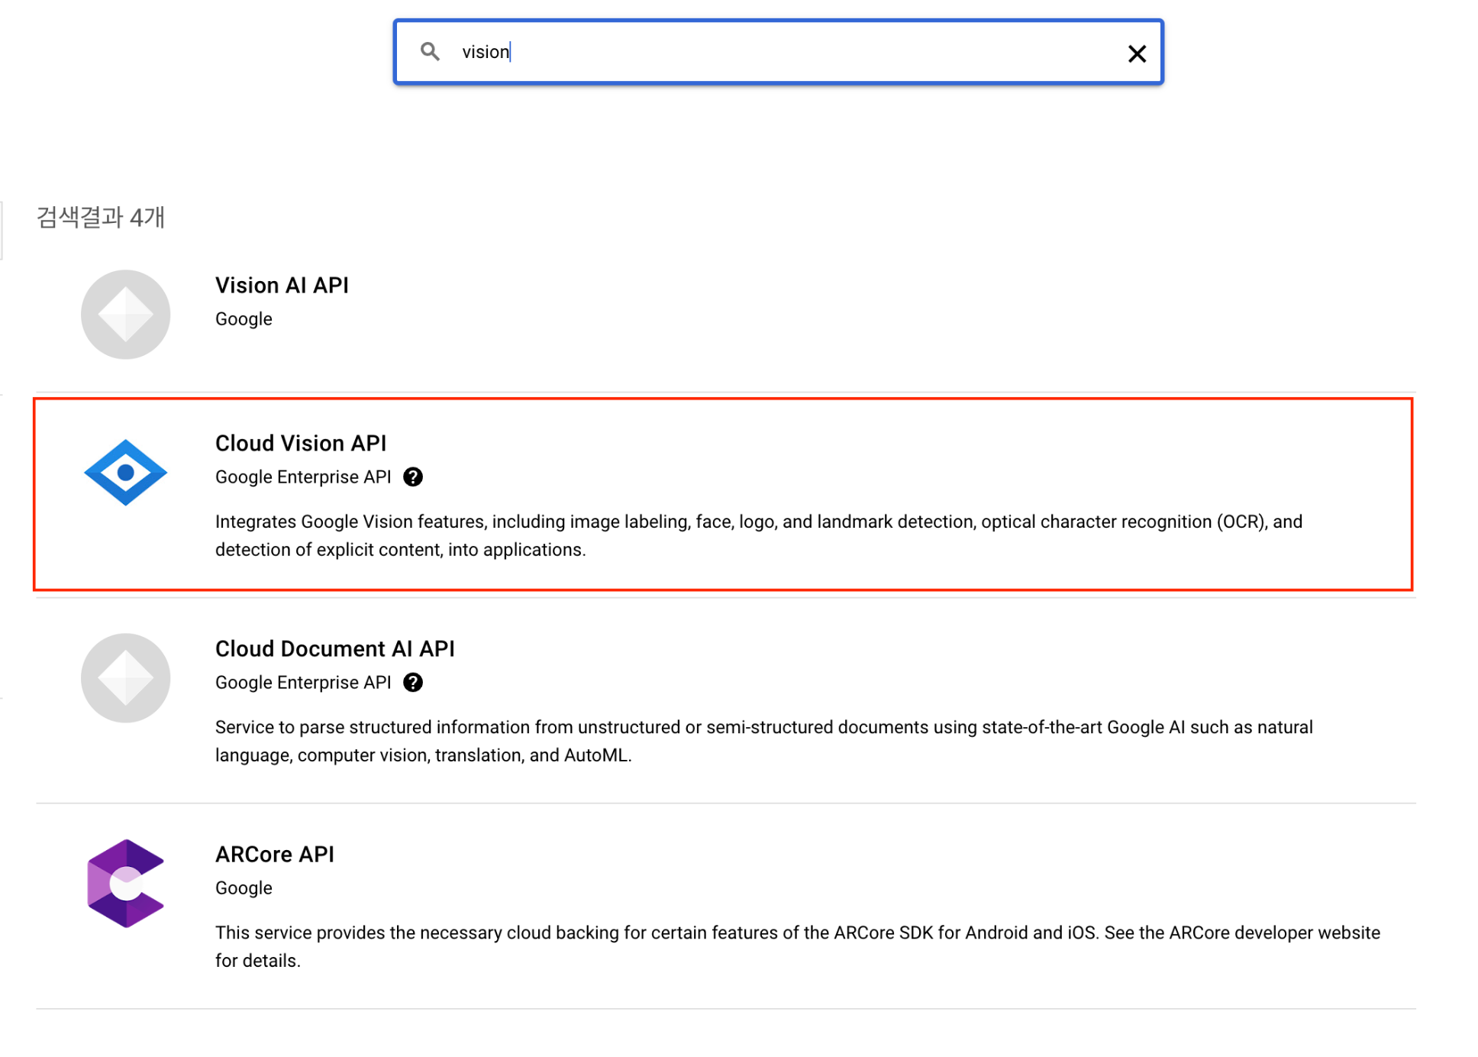Open the Cloud Vision API title
Viewport: 1478px width, 1057px height.
click(x=300, y=443)
